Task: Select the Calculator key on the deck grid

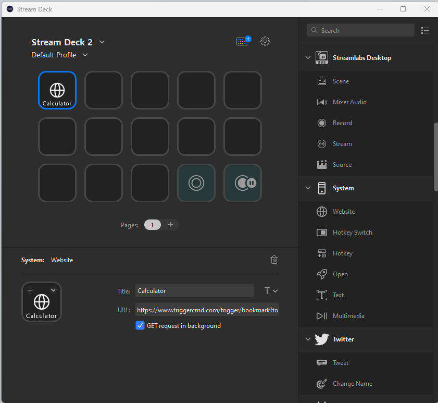Action: (57, 90)
